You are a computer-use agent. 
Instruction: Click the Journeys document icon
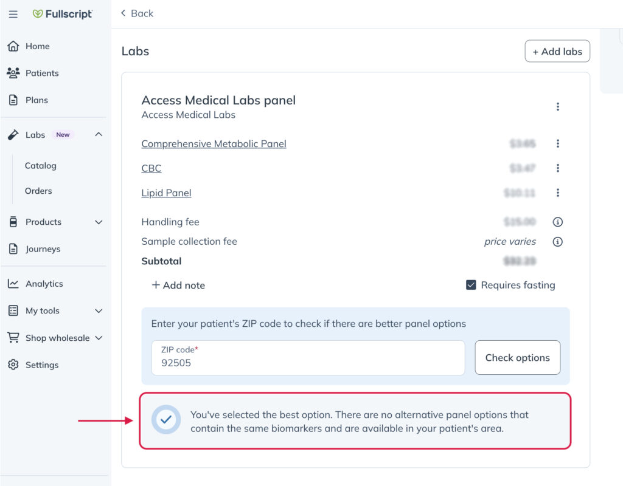pyautogui.click(x=13, y=248)
